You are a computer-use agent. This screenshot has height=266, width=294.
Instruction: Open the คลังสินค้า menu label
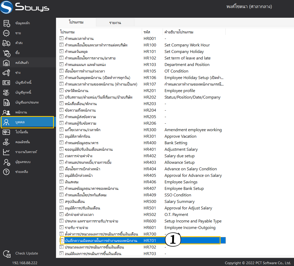pyautogui.click(x=22, y=63)
